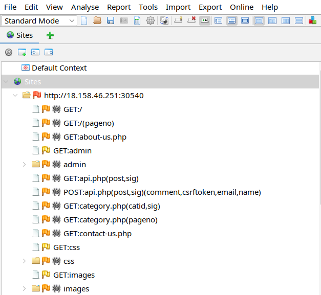Viewport: 321px width, 295px height.
Task: Click the New Context window icon
Action: (x=22, y=52)
